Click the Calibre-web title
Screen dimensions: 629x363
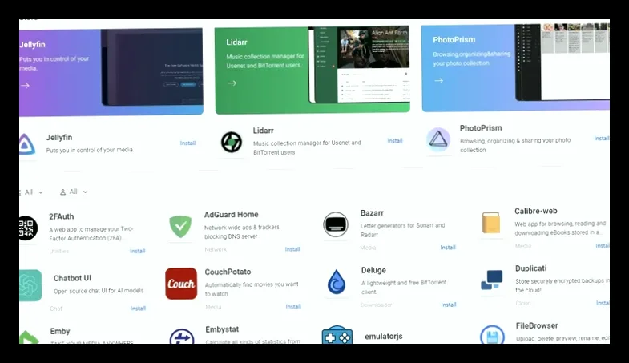coord(536,211)
